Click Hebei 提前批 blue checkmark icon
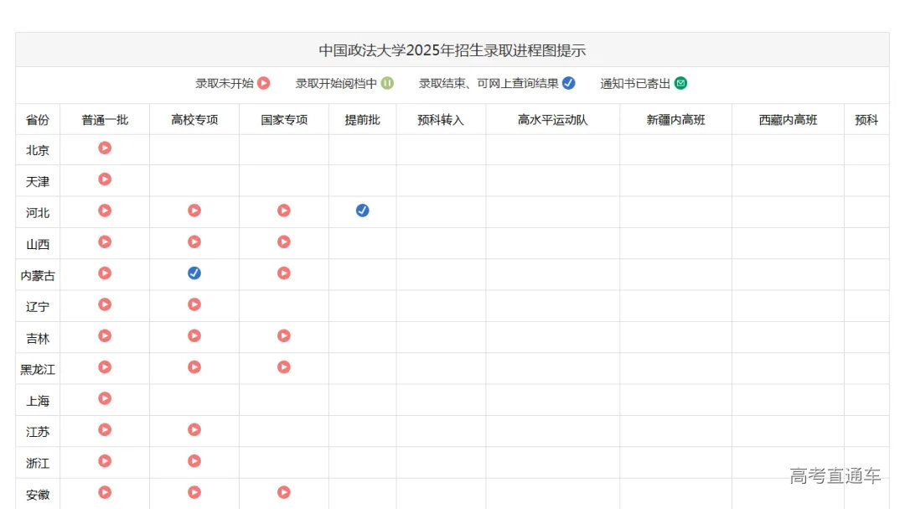 pos(362,210)
